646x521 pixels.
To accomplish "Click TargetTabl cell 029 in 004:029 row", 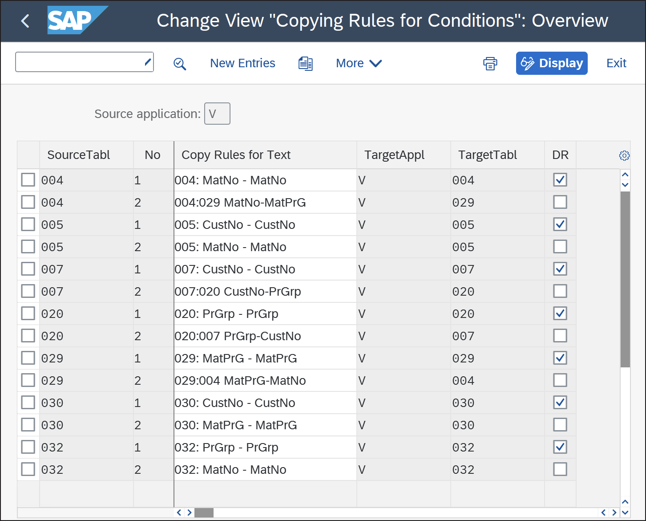I will click(x=497, y=202).
